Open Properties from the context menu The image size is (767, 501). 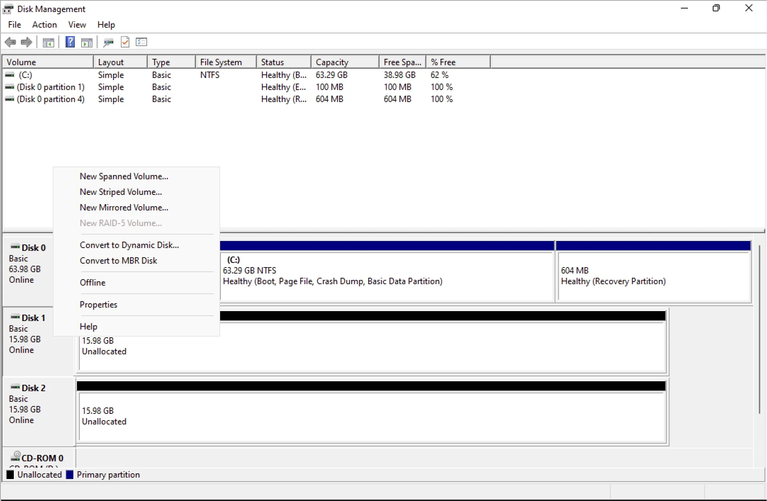click(x=99, y=304)
